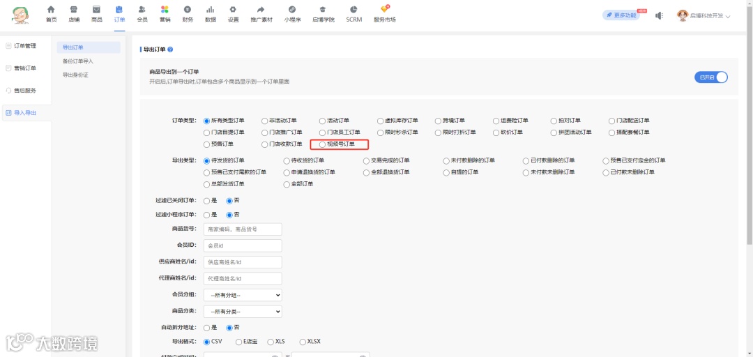753x357 pixels.
Task: Open 售后服务 in the sidebar
Action: 25,91
